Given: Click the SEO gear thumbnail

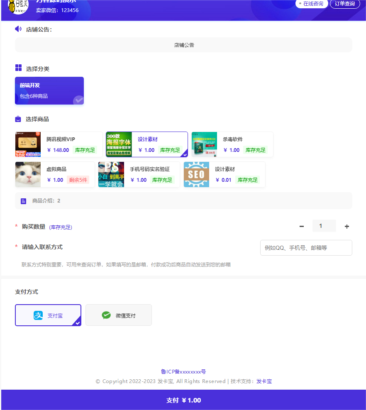Looking at the screenshot, I should click(x=196, y=174).
